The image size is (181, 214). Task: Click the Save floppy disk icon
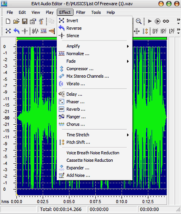(25, 21)
